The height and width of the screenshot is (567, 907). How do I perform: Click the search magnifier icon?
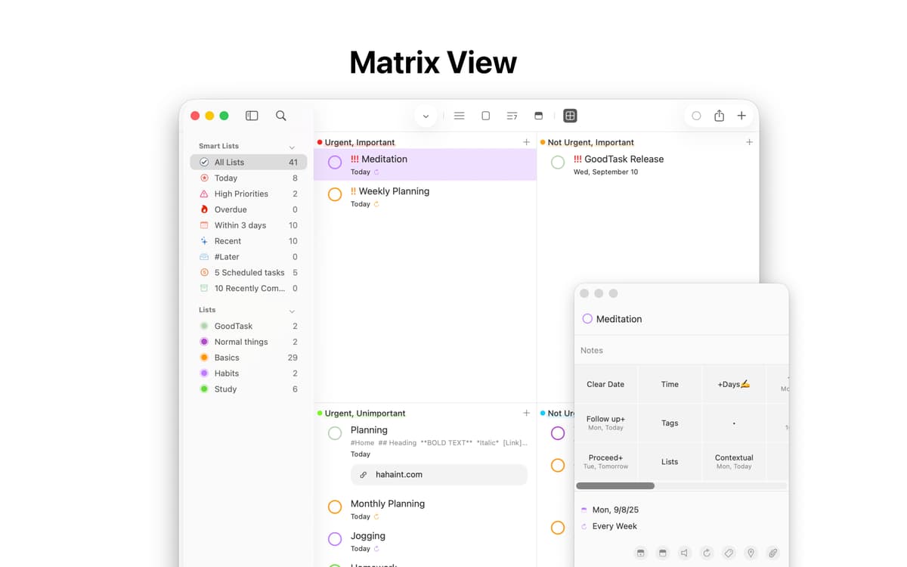[280, 116]
